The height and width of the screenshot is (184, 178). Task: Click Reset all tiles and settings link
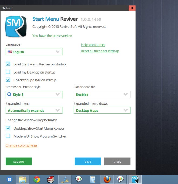point(100,51)
